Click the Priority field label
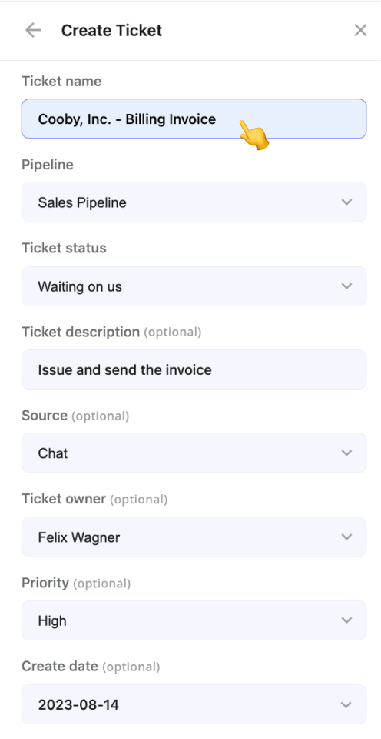 click(45, 583)
